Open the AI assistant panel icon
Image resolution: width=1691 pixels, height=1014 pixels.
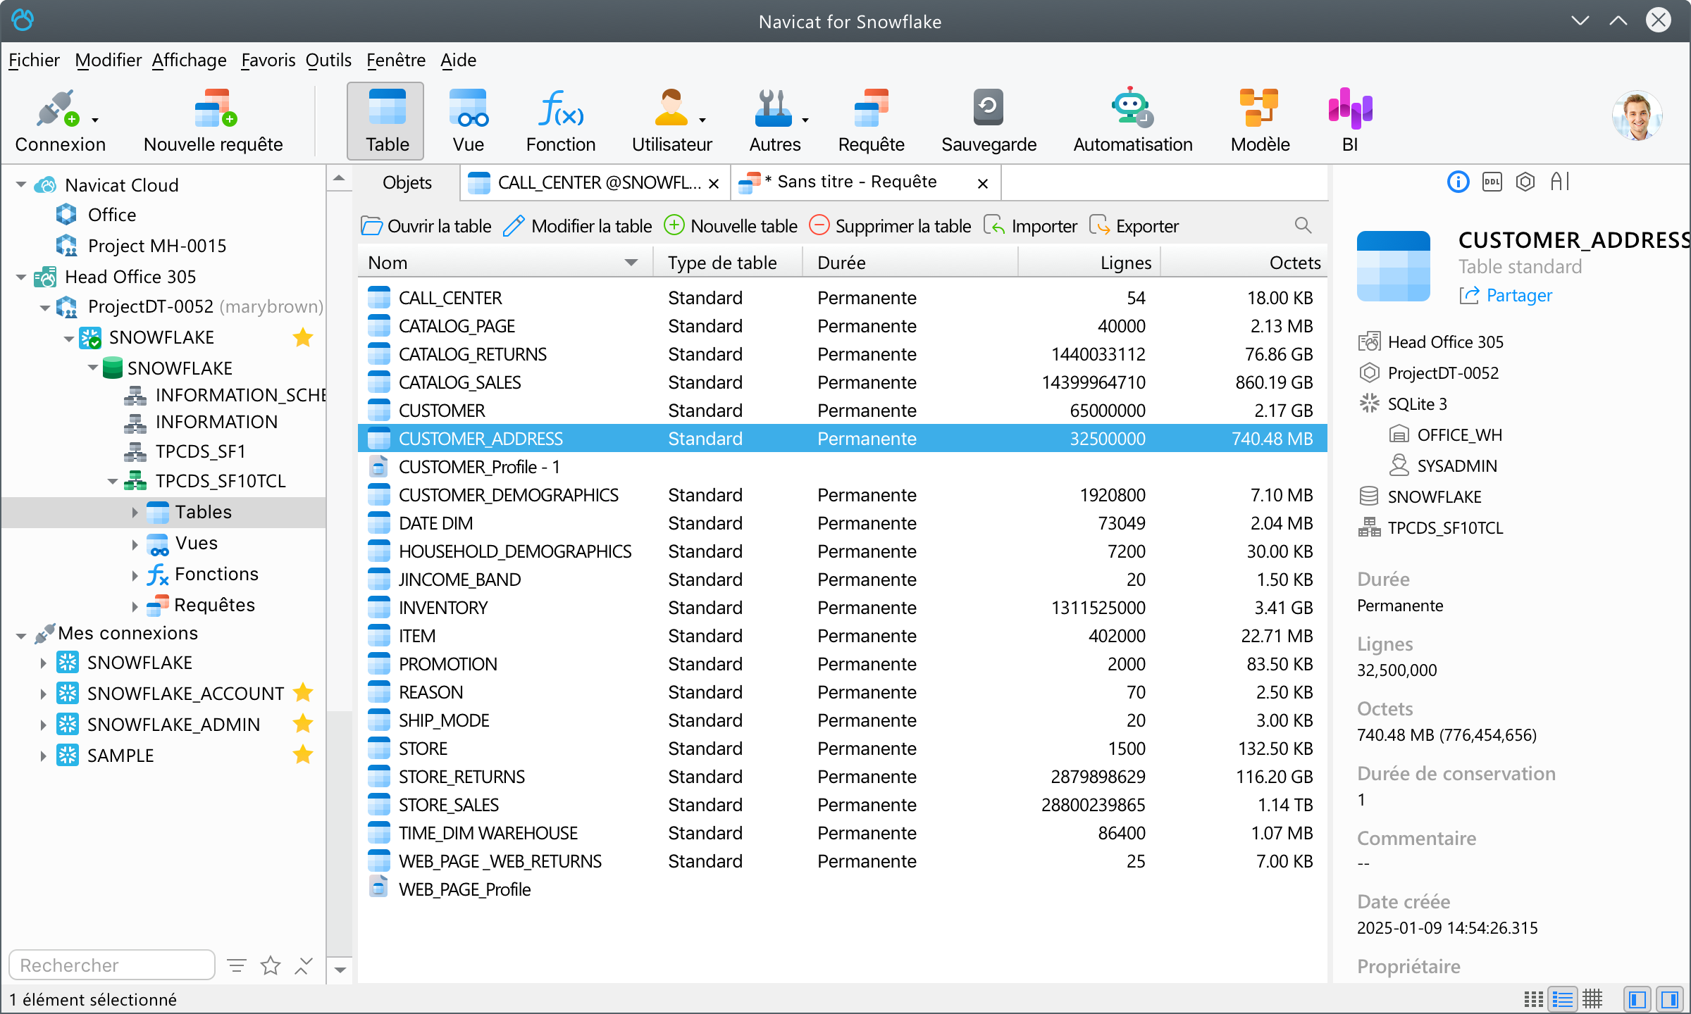(1560, 182)
